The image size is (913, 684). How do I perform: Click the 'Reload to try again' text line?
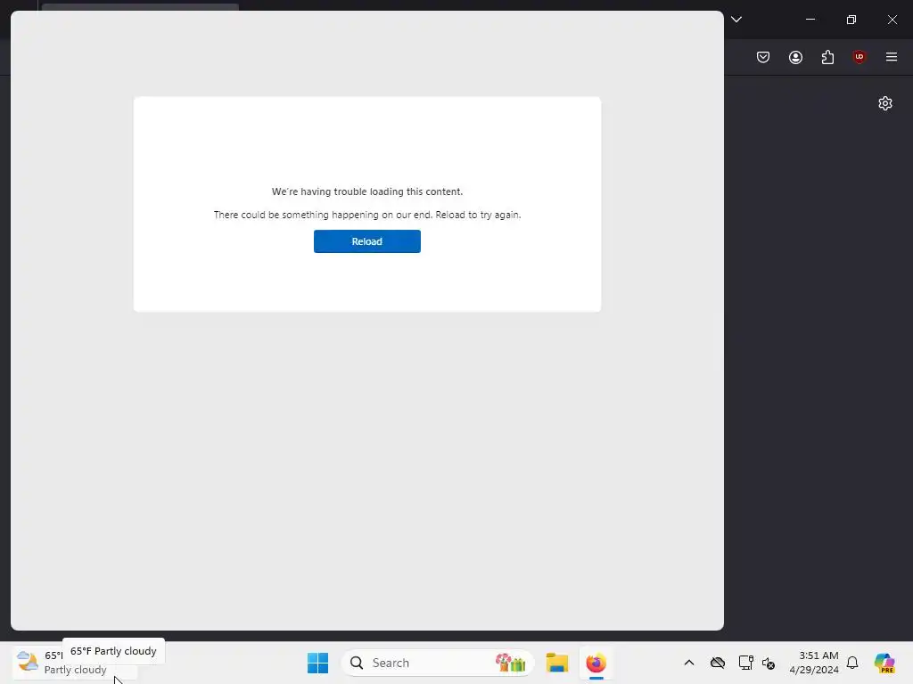click(x=366, y=215)
